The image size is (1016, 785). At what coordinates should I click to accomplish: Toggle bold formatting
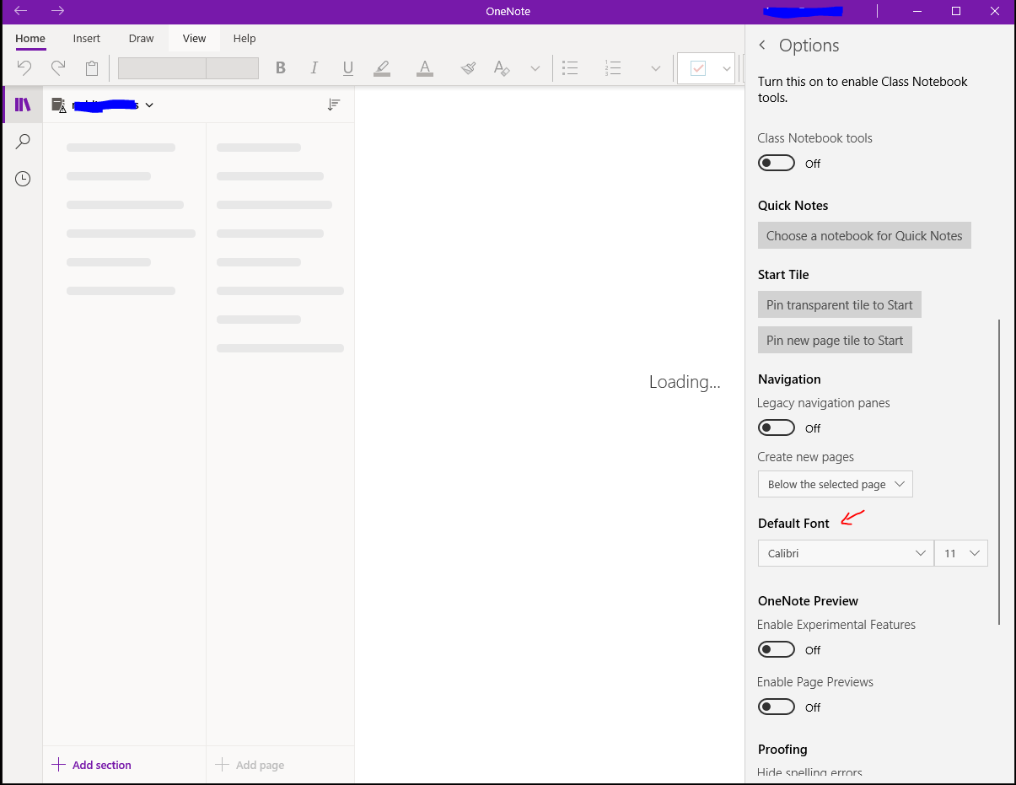coord(280,67)
